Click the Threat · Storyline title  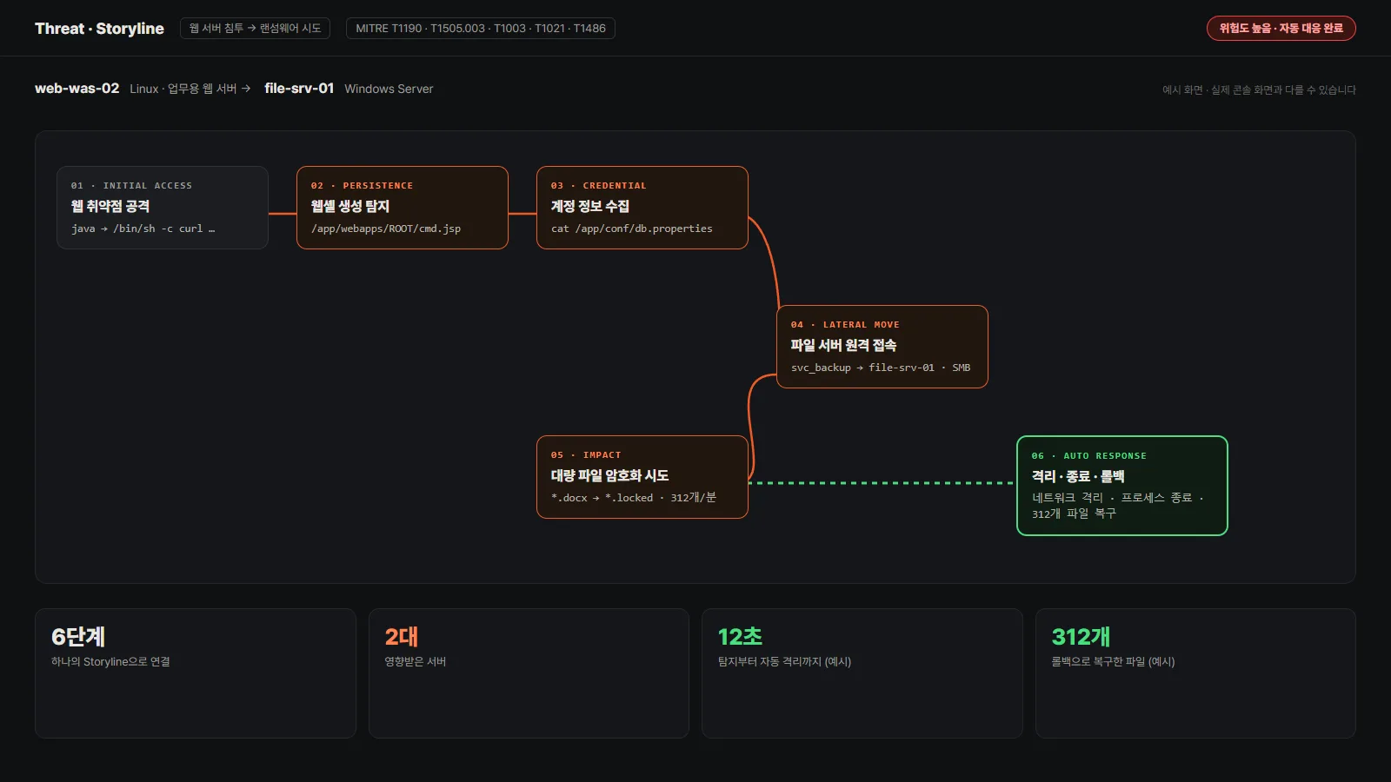click(x=99, y=29)
